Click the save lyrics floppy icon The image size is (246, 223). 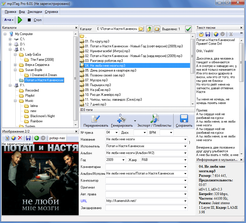pyautogui.click(x=208, y=34)
